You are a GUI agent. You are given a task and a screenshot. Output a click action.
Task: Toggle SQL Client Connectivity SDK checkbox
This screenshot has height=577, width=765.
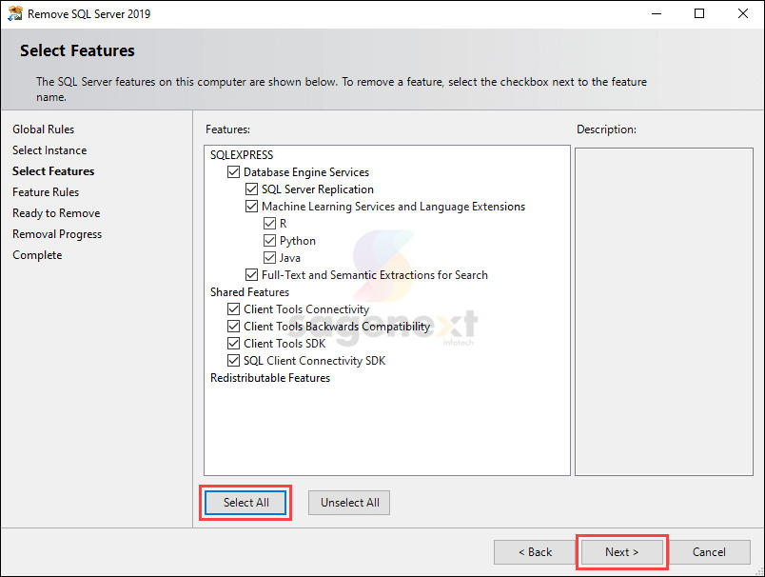[x=233, y=360]
